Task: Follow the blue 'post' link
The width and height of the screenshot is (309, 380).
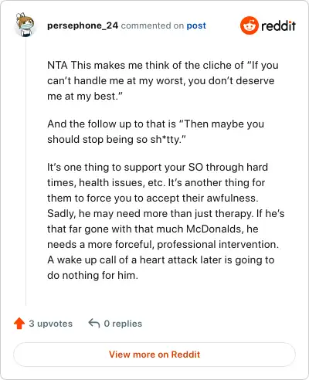Action: point(196,25)
